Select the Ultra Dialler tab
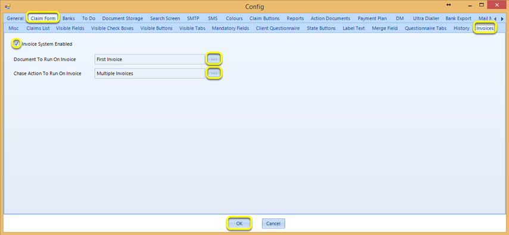Viewport: 509px width, 235px height. [426, 18]
